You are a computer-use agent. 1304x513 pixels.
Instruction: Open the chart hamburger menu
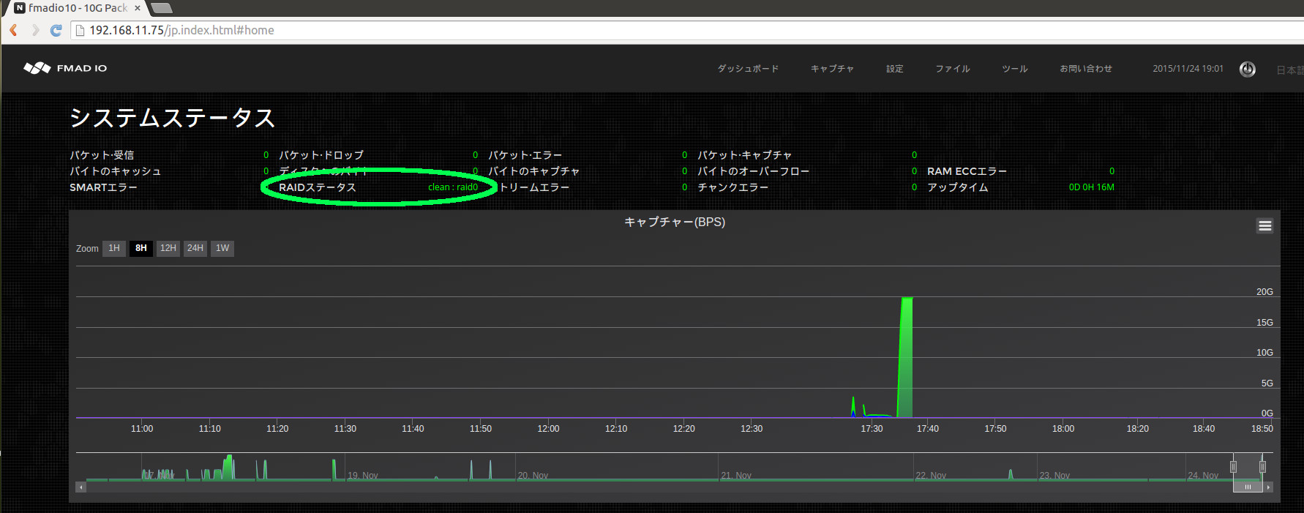[1265, 226]
